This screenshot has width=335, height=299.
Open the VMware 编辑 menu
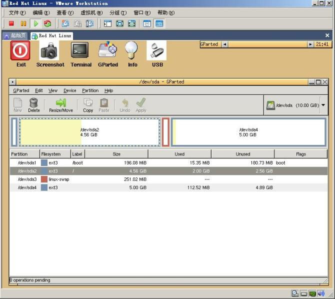41,13
